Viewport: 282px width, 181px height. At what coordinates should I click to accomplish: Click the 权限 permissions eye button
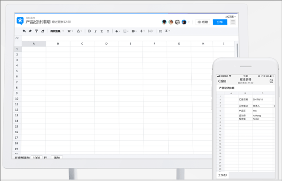point(203,22)
